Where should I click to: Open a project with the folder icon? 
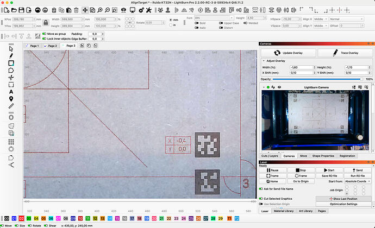[x=14, y=10]
